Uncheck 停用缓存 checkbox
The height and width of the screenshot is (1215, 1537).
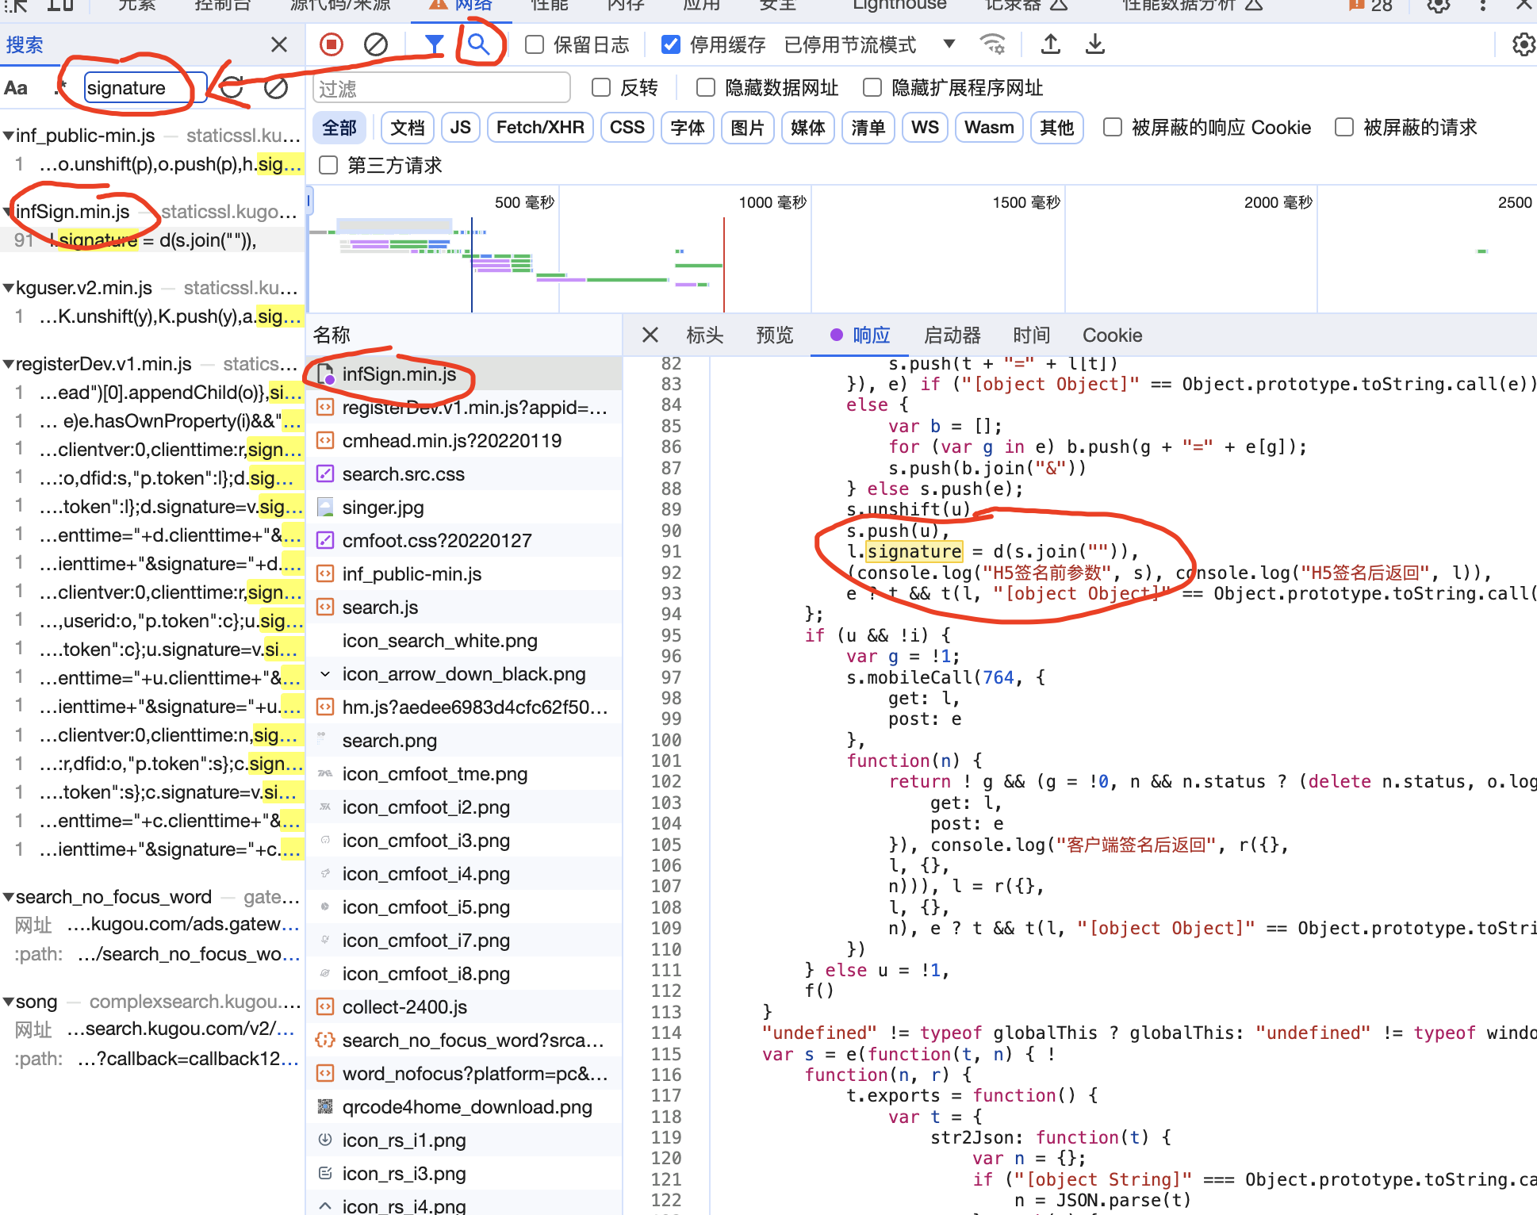tap(671, 44)
